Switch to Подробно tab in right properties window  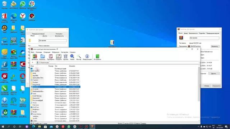click(x=202, y=33)
